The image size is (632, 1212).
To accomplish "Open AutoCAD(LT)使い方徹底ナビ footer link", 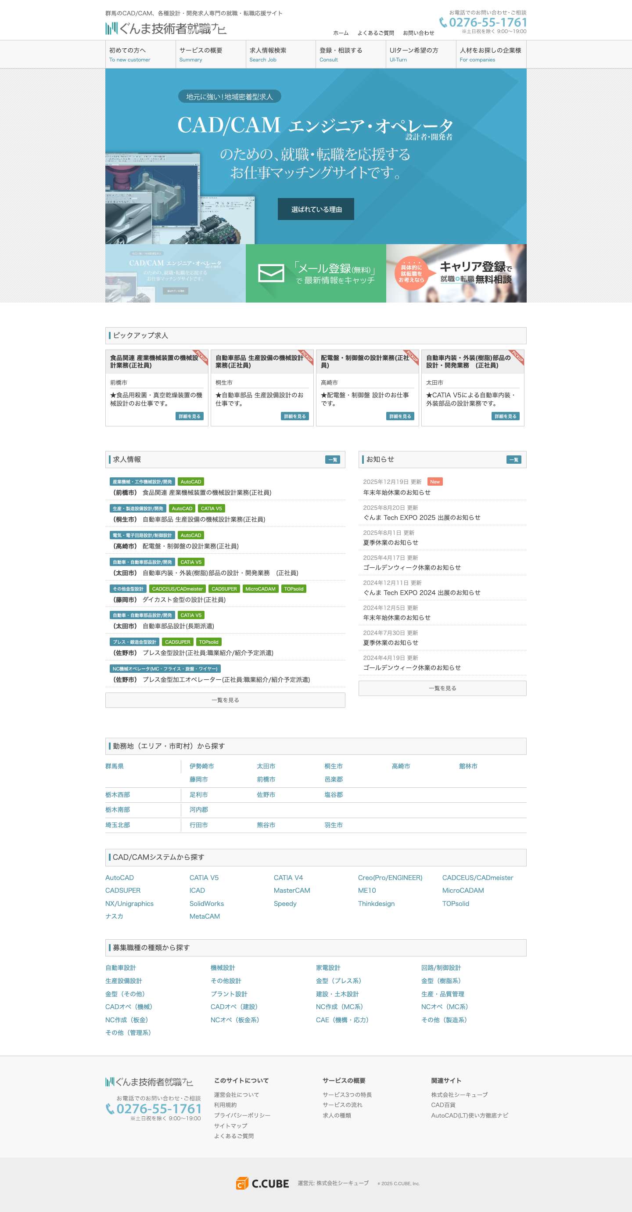I will coord(470,1115).
